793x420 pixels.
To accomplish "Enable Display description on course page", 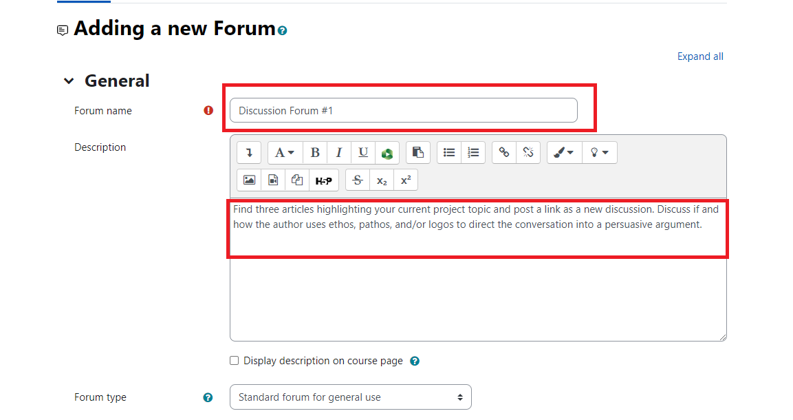I will coord(235,361).
